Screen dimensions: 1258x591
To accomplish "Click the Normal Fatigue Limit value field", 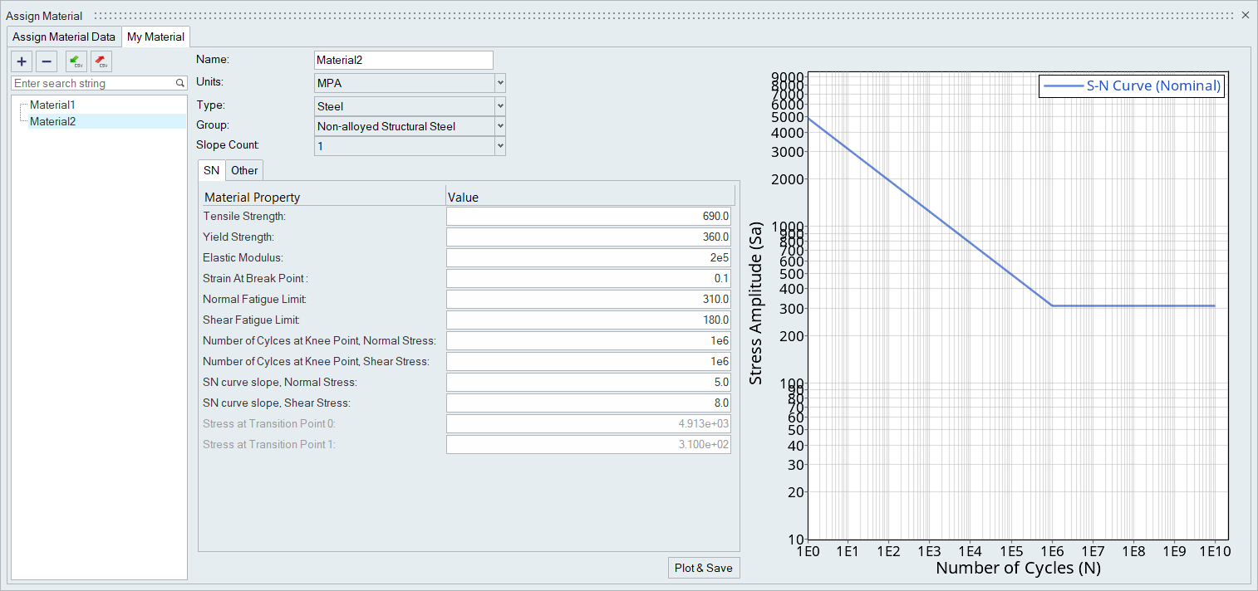I will [x=588, y=299].
